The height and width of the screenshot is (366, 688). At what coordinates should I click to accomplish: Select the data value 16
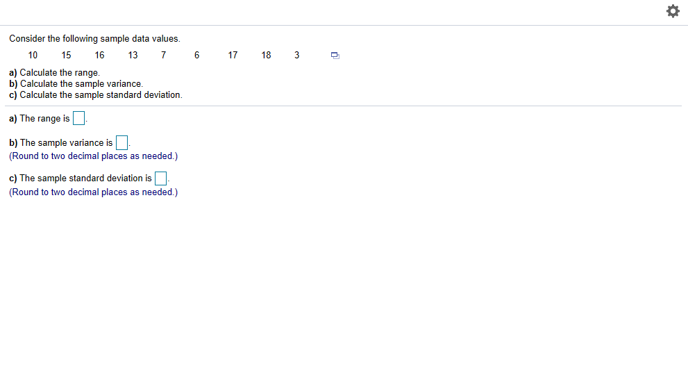99,55
